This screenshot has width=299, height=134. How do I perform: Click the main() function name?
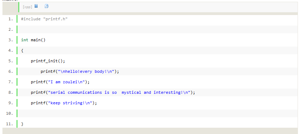38,40
